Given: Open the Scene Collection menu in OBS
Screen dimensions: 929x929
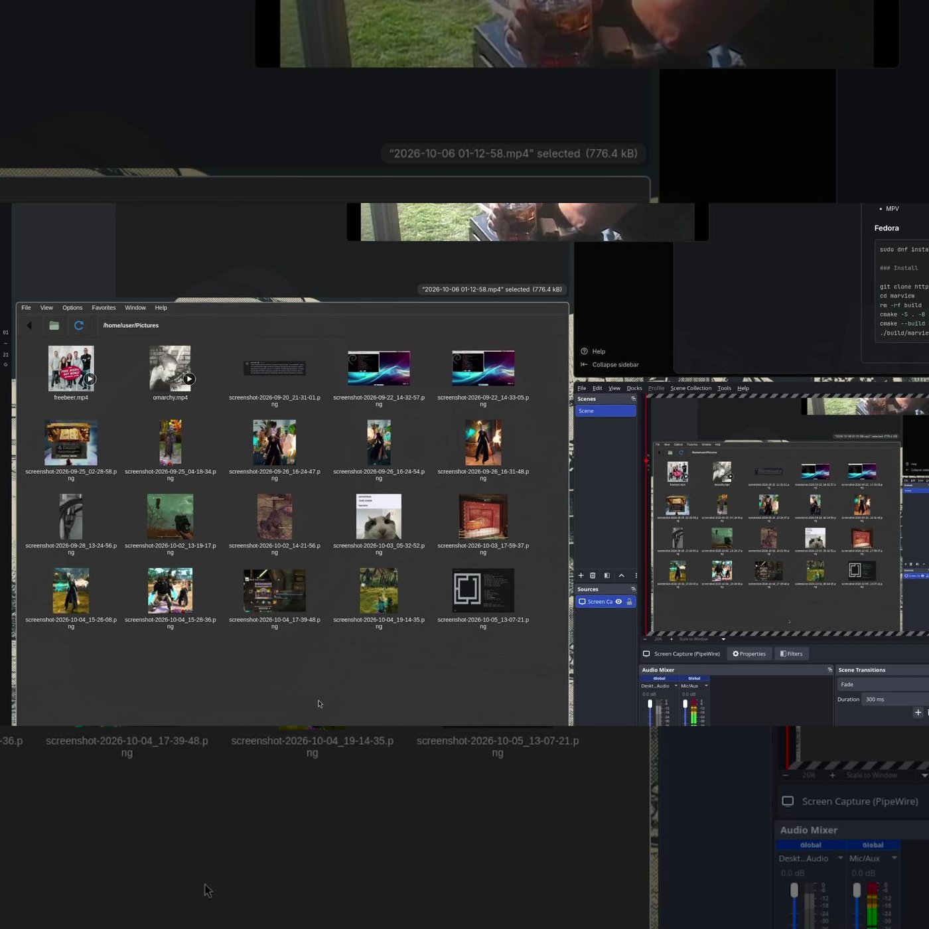Looking at the screenshot, I should (691, 388).
